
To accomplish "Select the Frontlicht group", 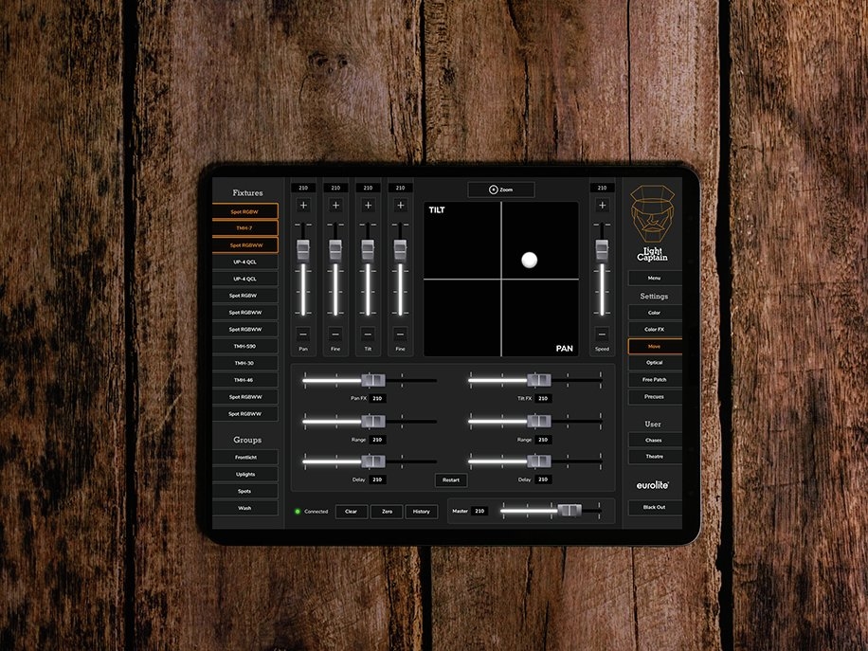I will coord(244,458).
